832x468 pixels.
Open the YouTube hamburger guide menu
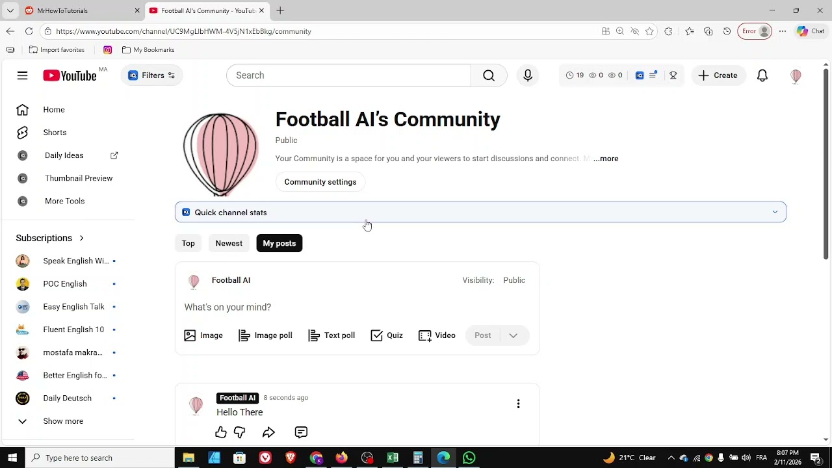click(x=22, y=75)
